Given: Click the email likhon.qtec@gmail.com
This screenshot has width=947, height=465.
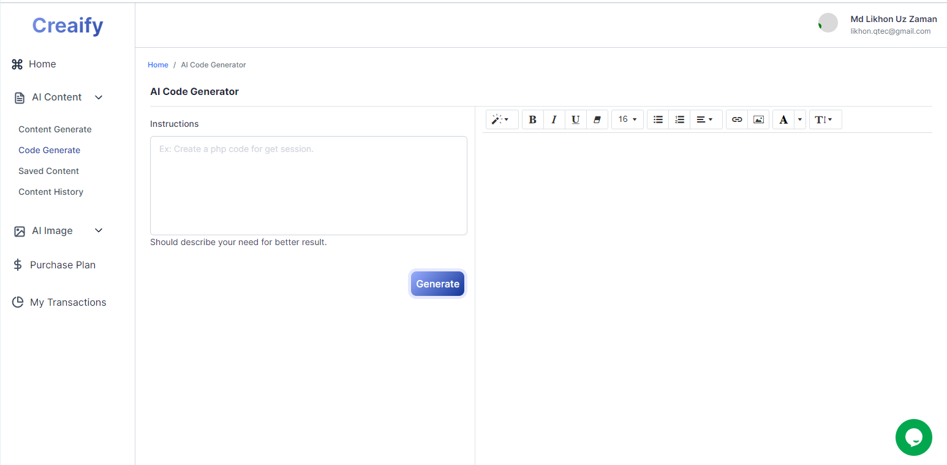Looking at the screenshot, I should (x=891, y=31).
